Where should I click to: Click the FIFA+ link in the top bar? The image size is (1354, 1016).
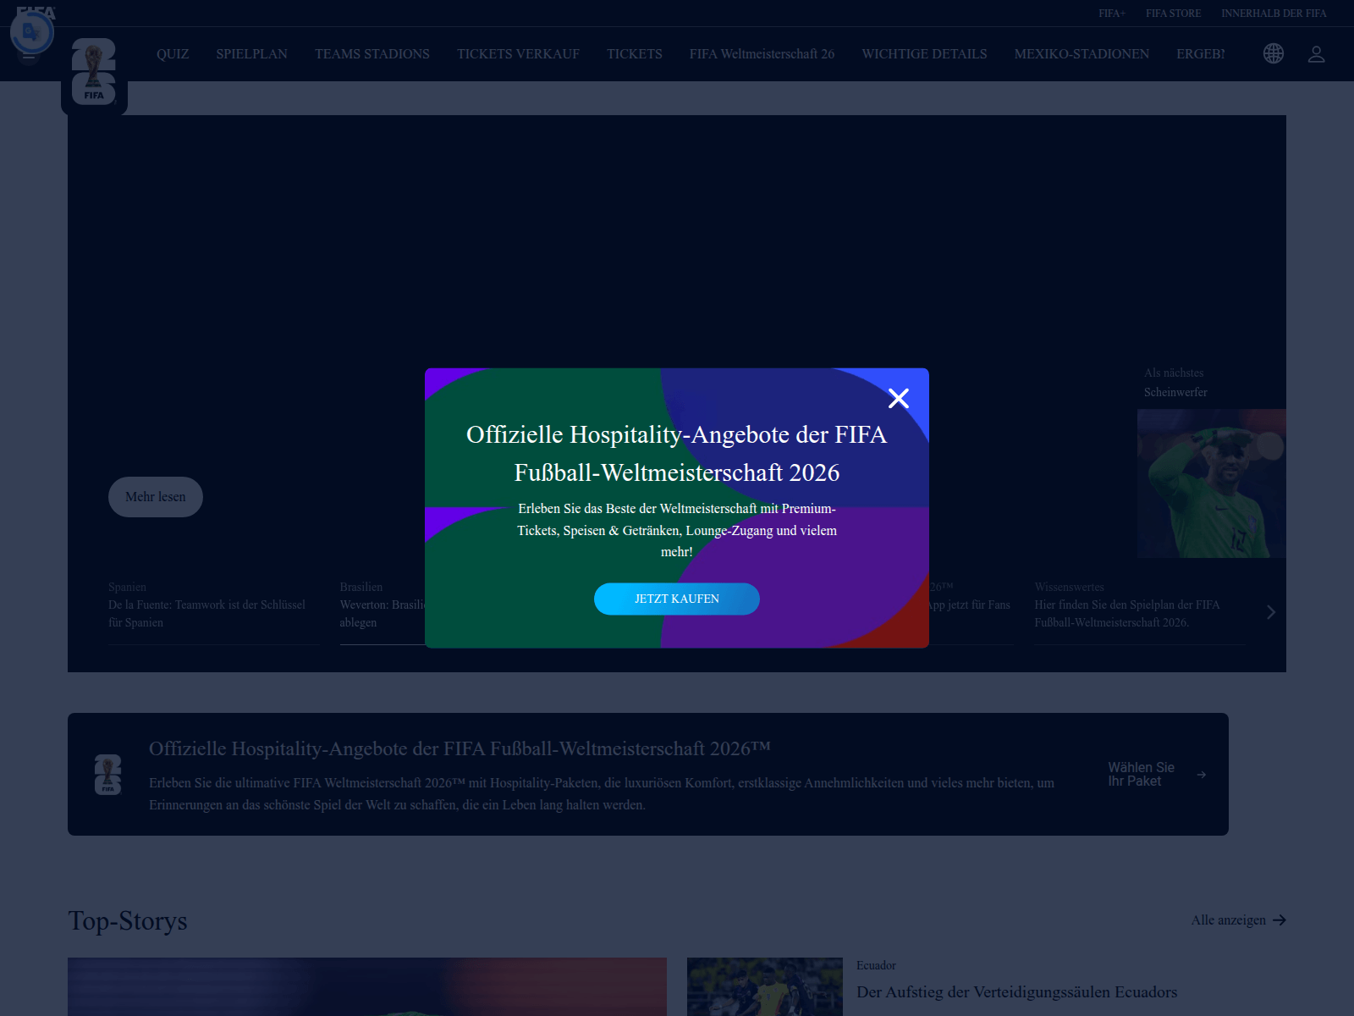[x=1112, y=14]
